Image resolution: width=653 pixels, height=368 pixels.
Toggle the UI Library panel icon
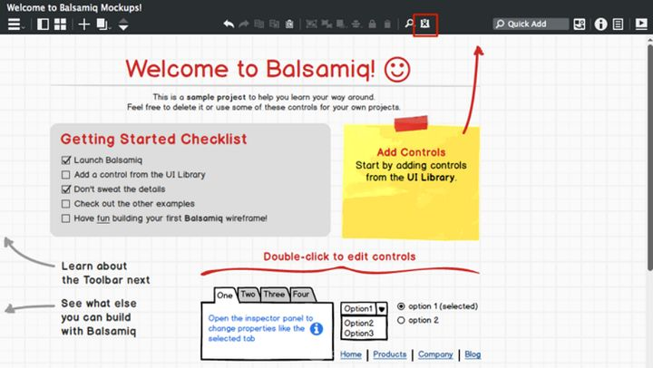pos(580,24)
